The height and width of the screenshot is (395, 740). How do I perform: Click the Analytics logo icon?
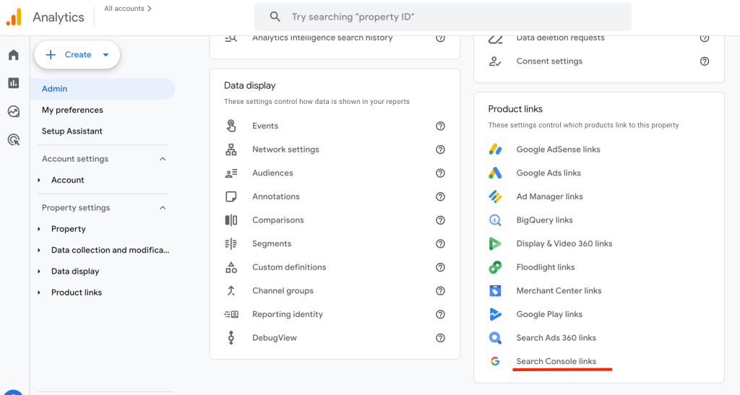[x=14, y=17]
